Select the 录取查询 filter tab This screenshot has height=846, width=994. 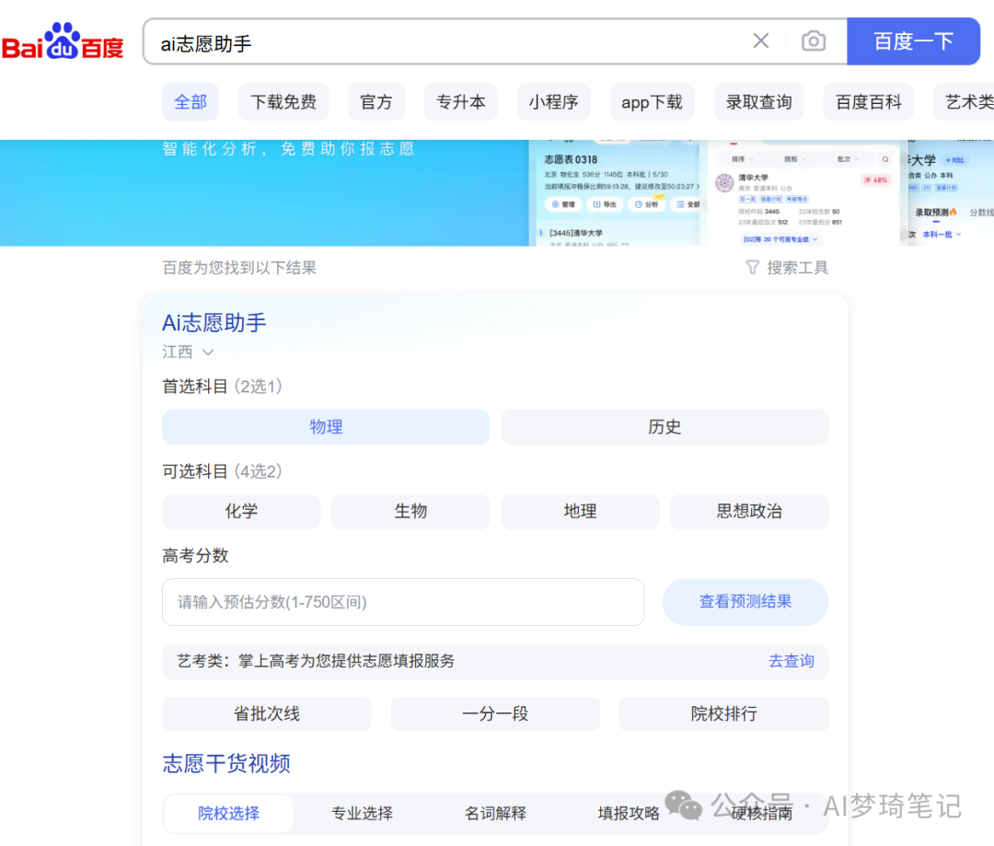click(x=758, y=102)
